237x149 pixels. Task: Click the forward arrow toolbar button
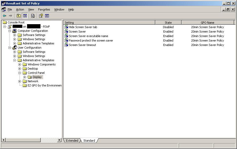pos(11,16)
